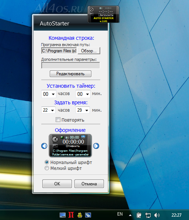Click the Оформление heading

tap(70, 130)
